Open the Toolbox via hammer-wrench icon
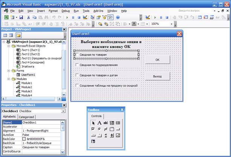 click(x=110, y=17)
